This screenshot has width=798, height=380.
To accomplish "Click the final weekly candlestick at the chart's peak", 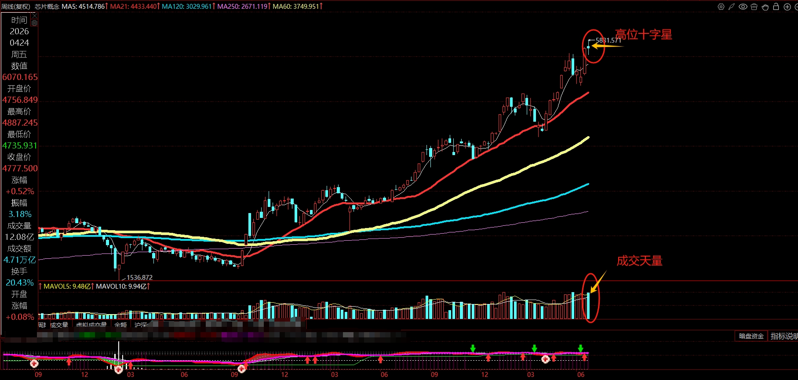I will click(x=588, y=47).
